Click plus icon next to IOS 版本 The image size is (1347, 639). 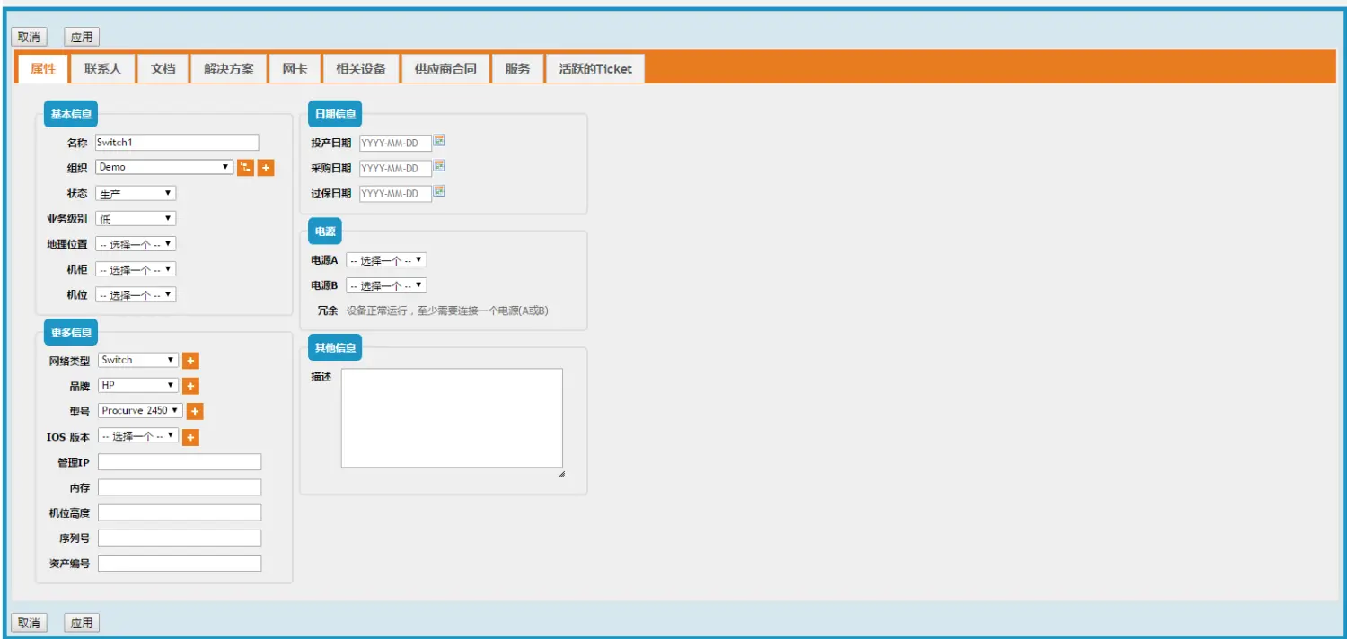(x=190, y=437)
